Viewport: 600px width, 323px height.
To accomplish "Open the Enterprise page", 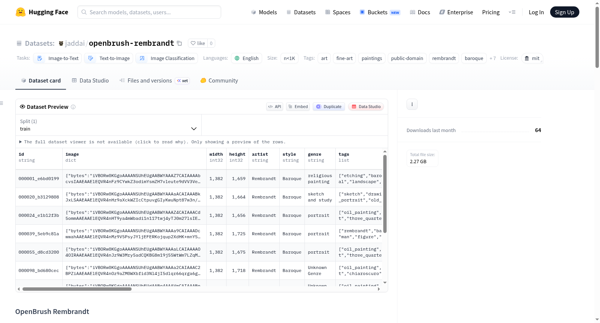I will (456, 12).
